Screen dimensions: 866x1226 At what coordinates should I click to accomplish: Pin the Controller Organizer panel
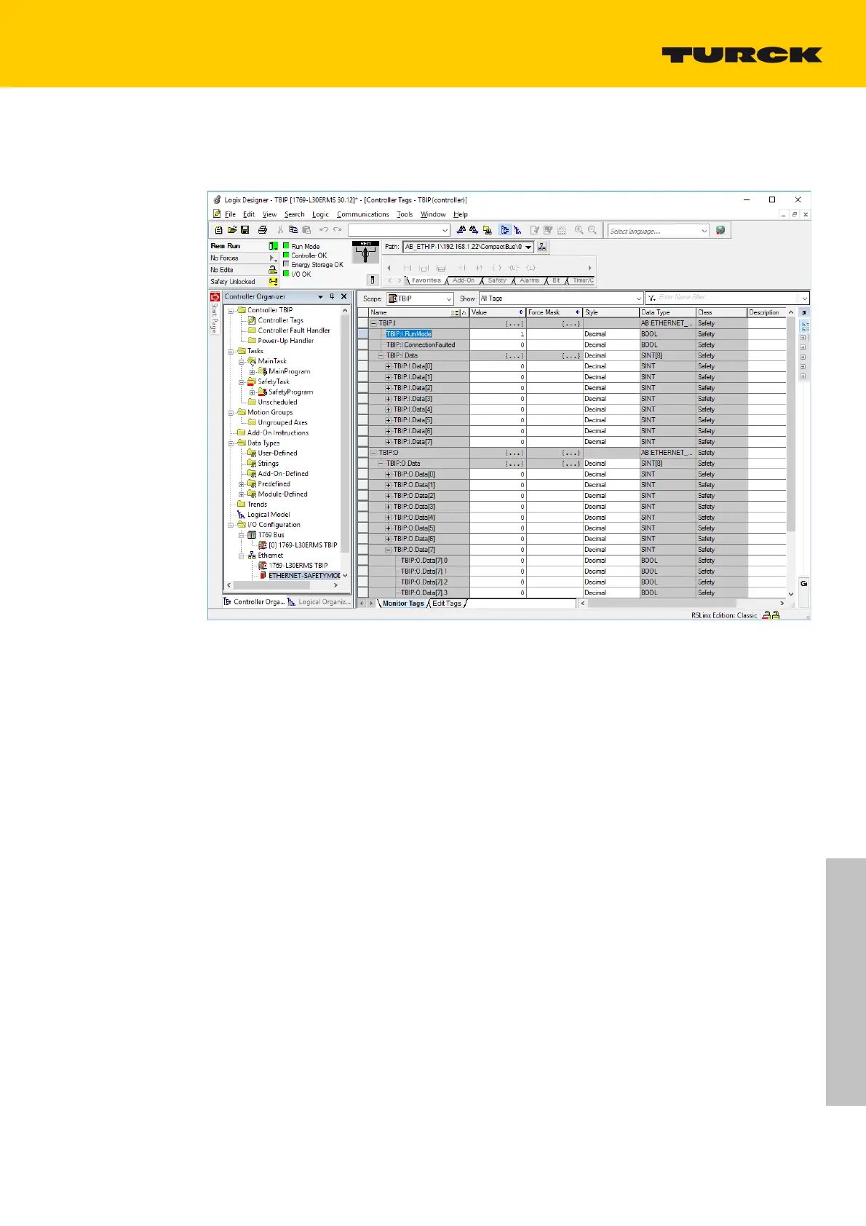pyautogui.click(x=332, y=296)
